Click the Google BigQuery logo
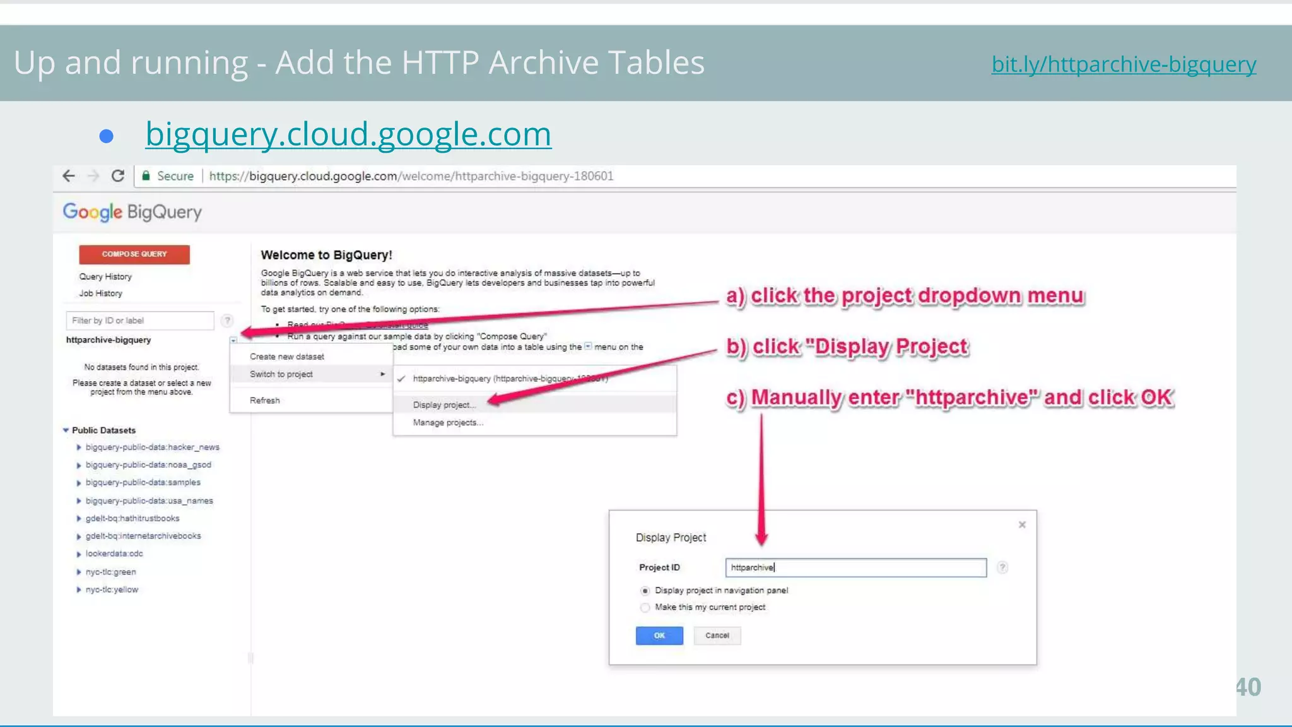This screenshot has width=1292, height=727. click(x=132, y=212)
